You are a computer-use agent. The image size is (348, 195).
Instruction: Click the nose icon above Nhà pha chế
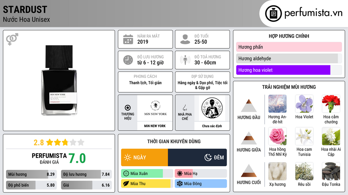pyautogui.click(x=185, y=108)
